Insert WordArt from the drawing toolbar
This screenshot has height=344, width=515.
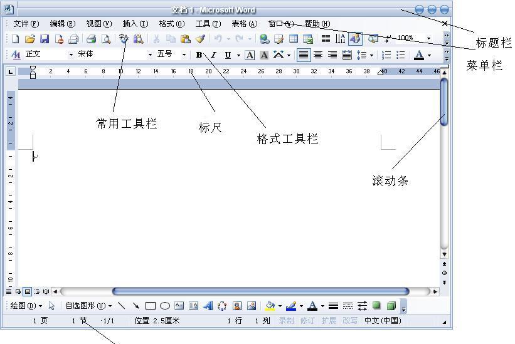point(208,306)
